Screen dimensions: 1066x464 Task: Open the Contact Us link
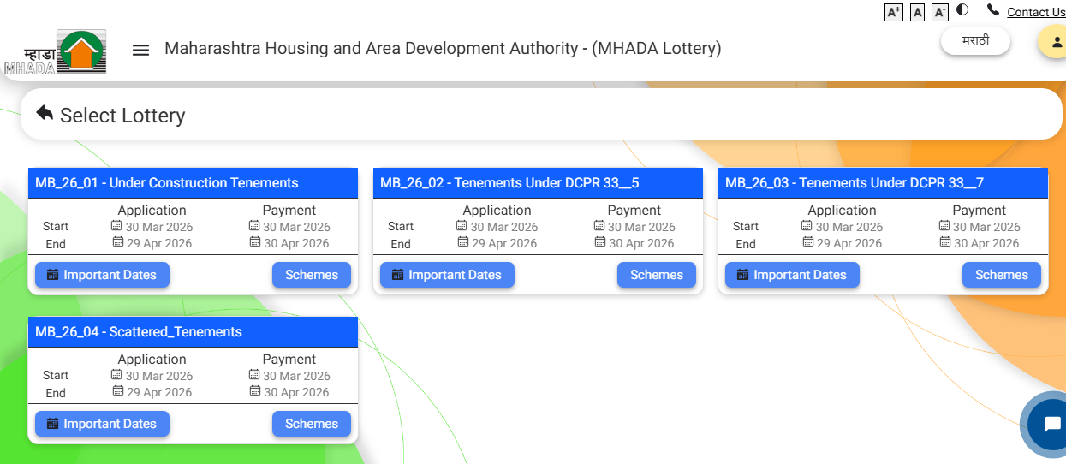pos(1035,12)
